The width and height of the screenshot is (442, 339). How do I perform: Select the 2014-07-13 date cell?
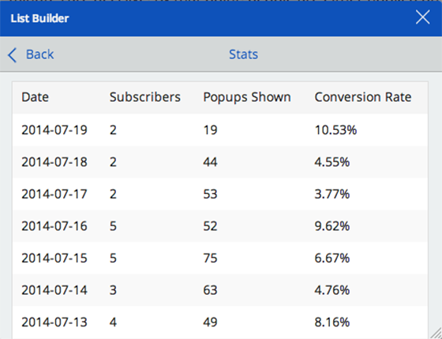54,322
